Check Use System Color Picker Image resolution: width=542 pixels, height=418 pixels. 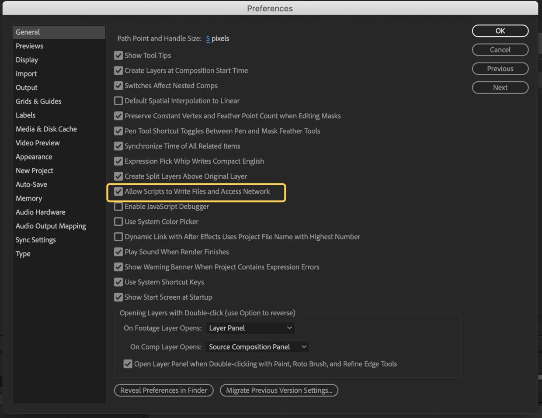point(118,221)
